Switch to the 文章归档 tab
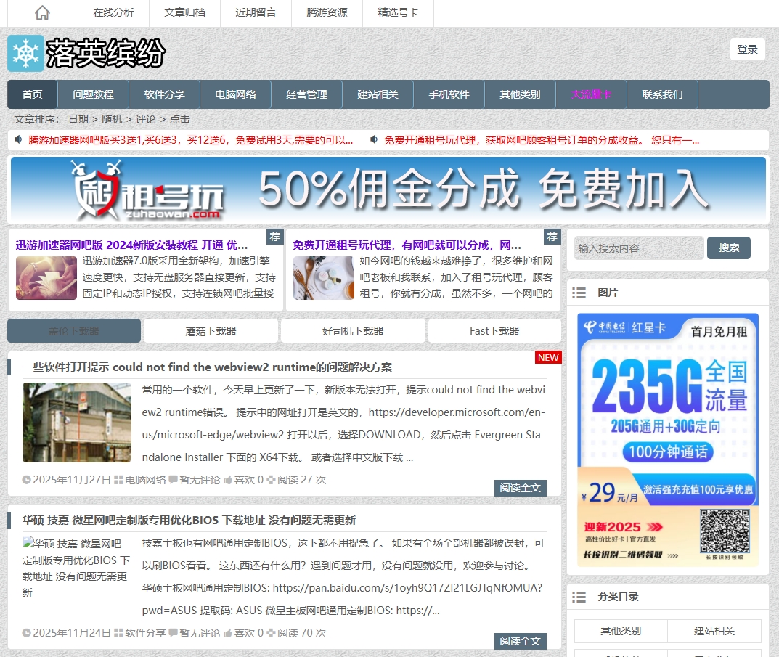The width and height of the screenshot is (779, 657). pyautogui.click(x=184, y=12)
